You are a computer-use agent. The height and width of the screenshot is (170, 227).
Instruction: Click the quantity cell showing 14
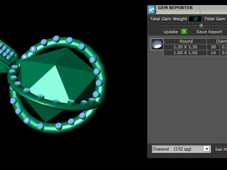pos(213,53)
